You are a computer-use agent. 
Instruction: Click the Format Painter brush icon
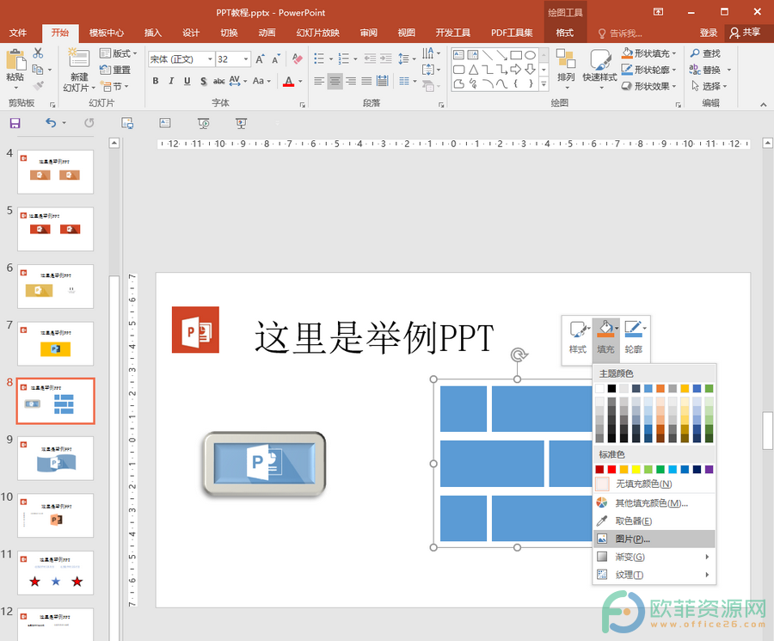(x=39, y=85)
